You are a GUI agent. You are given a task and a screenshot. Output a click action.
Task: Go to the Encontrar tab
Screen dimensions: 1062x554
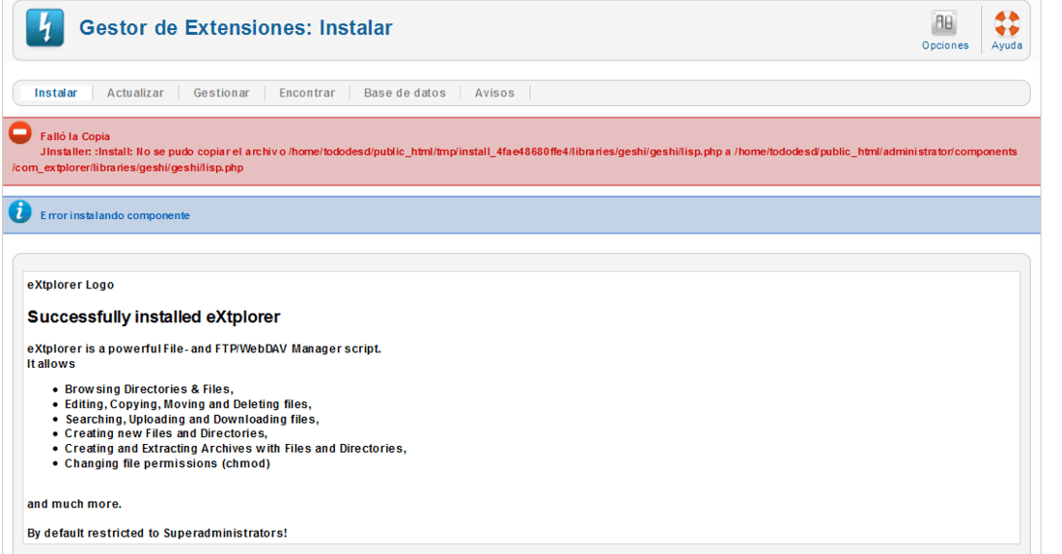pos(307,93)
